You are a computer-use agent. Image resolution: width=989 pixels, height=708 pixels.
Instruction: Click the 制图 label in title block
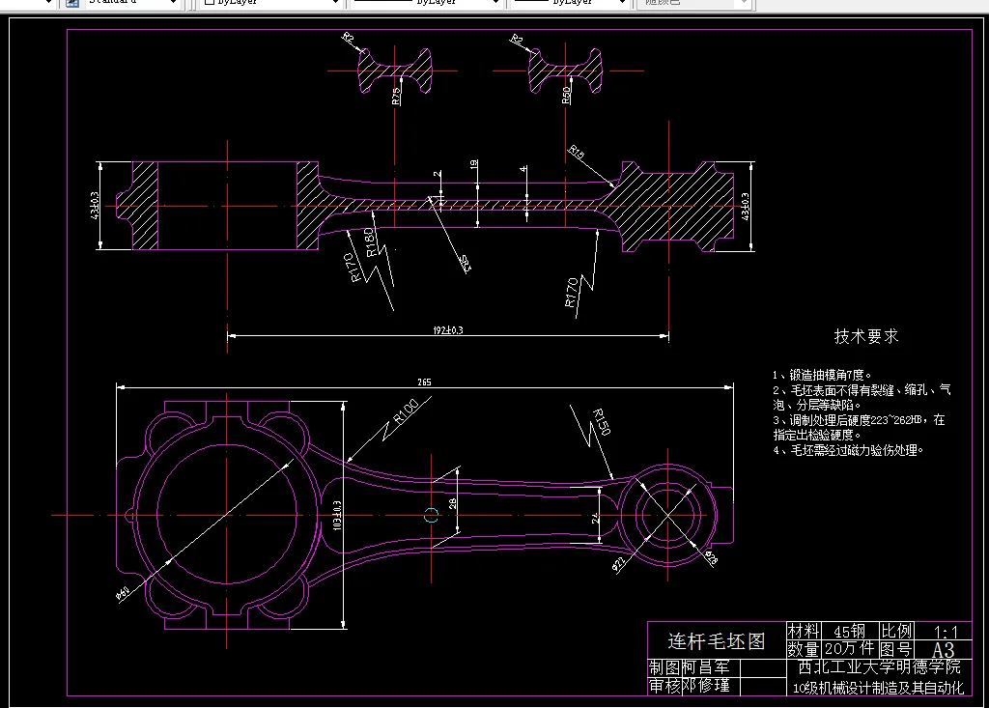point(664,667)
